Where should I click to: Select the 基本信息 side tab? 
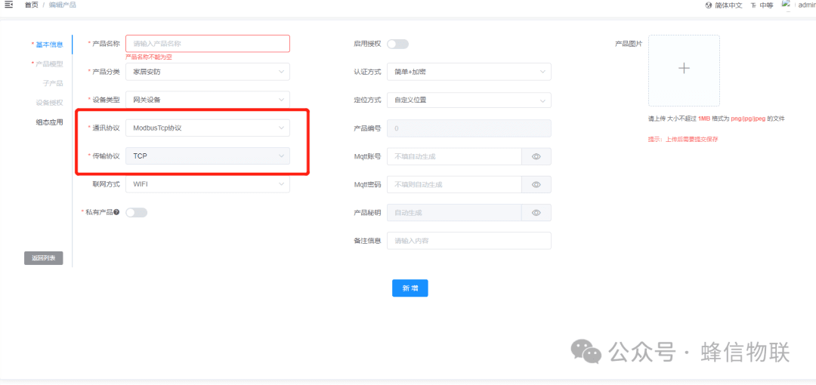point(49,45)
